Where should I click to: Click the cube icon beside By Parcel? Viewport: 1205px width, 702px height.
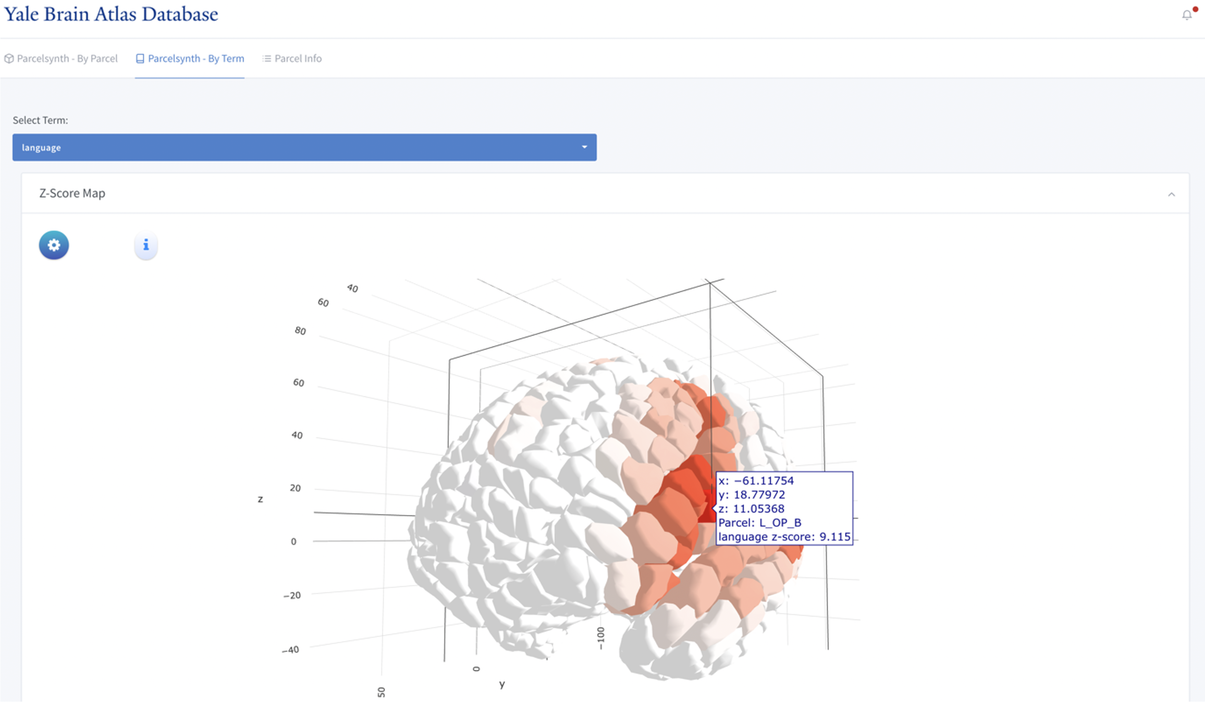click(8, 58)
